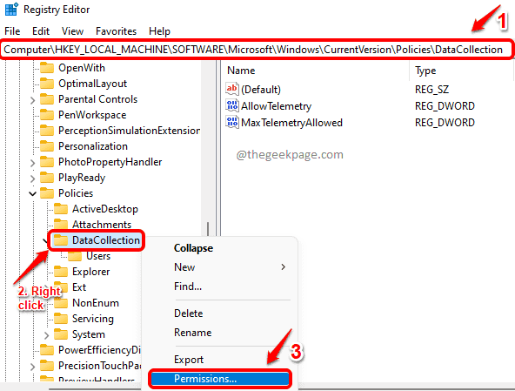Click the Registry Editor app icon

pyautogui.click(x=11, y=10)
